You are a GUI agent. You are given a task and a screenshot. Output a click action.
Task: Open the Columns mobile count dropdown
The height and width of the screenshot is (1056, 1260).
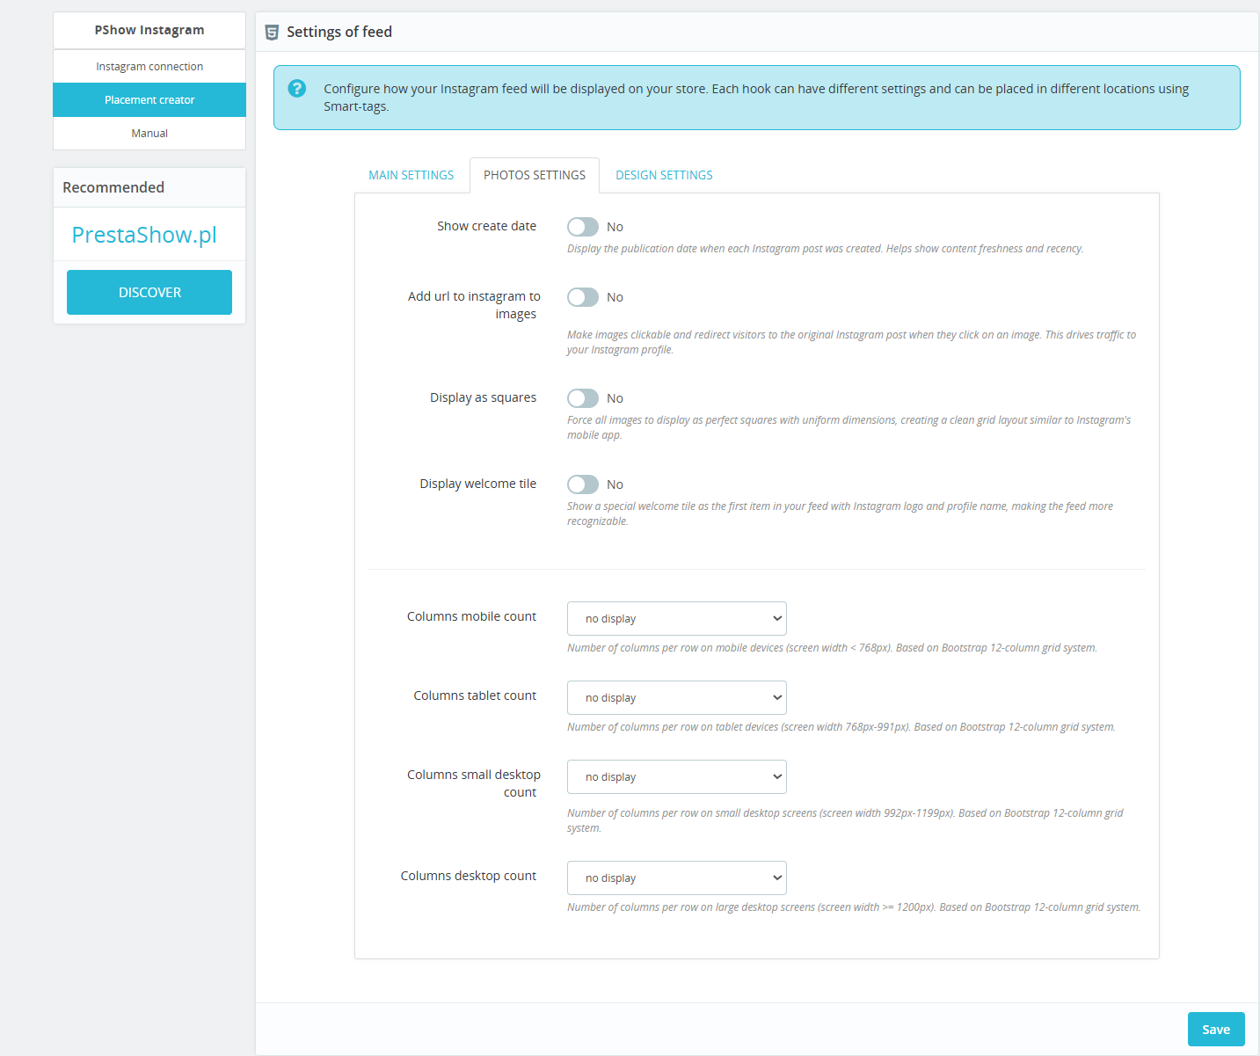pos(676,618)
